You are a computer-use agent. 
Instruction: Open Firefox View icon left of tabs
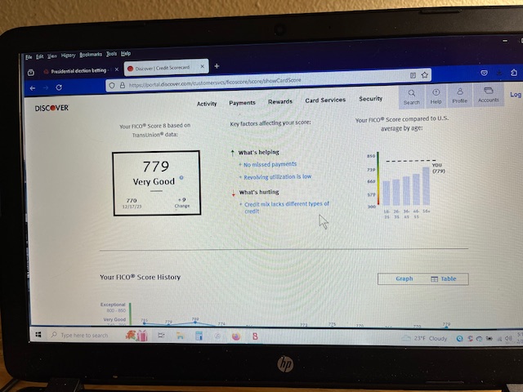point(31,73)
